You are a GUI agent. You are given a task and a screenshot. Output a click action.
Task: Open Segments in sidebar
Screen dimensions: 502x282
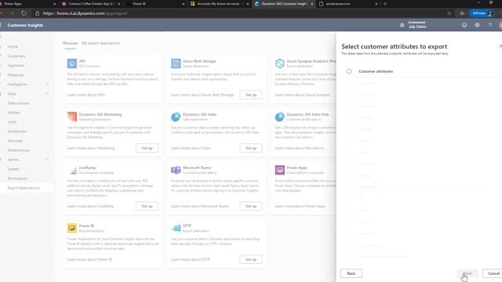[16, 66]
